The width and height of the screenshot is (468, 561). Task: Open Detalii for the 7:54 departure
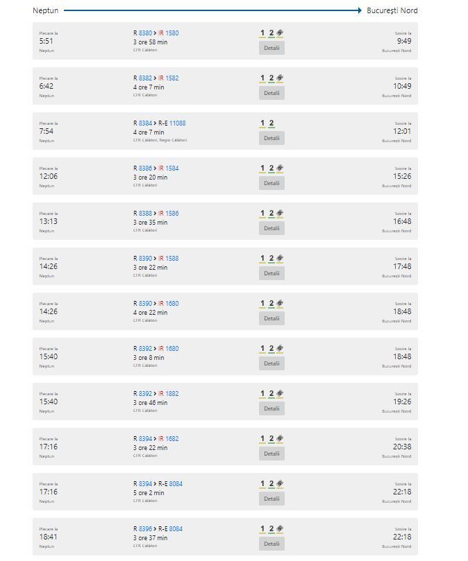271,138
